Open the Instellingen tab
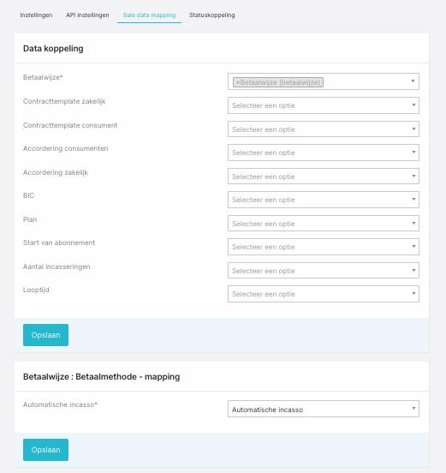The height and width of the screenshot is (473, 446). pyautogui.click(x=36, y=15)
